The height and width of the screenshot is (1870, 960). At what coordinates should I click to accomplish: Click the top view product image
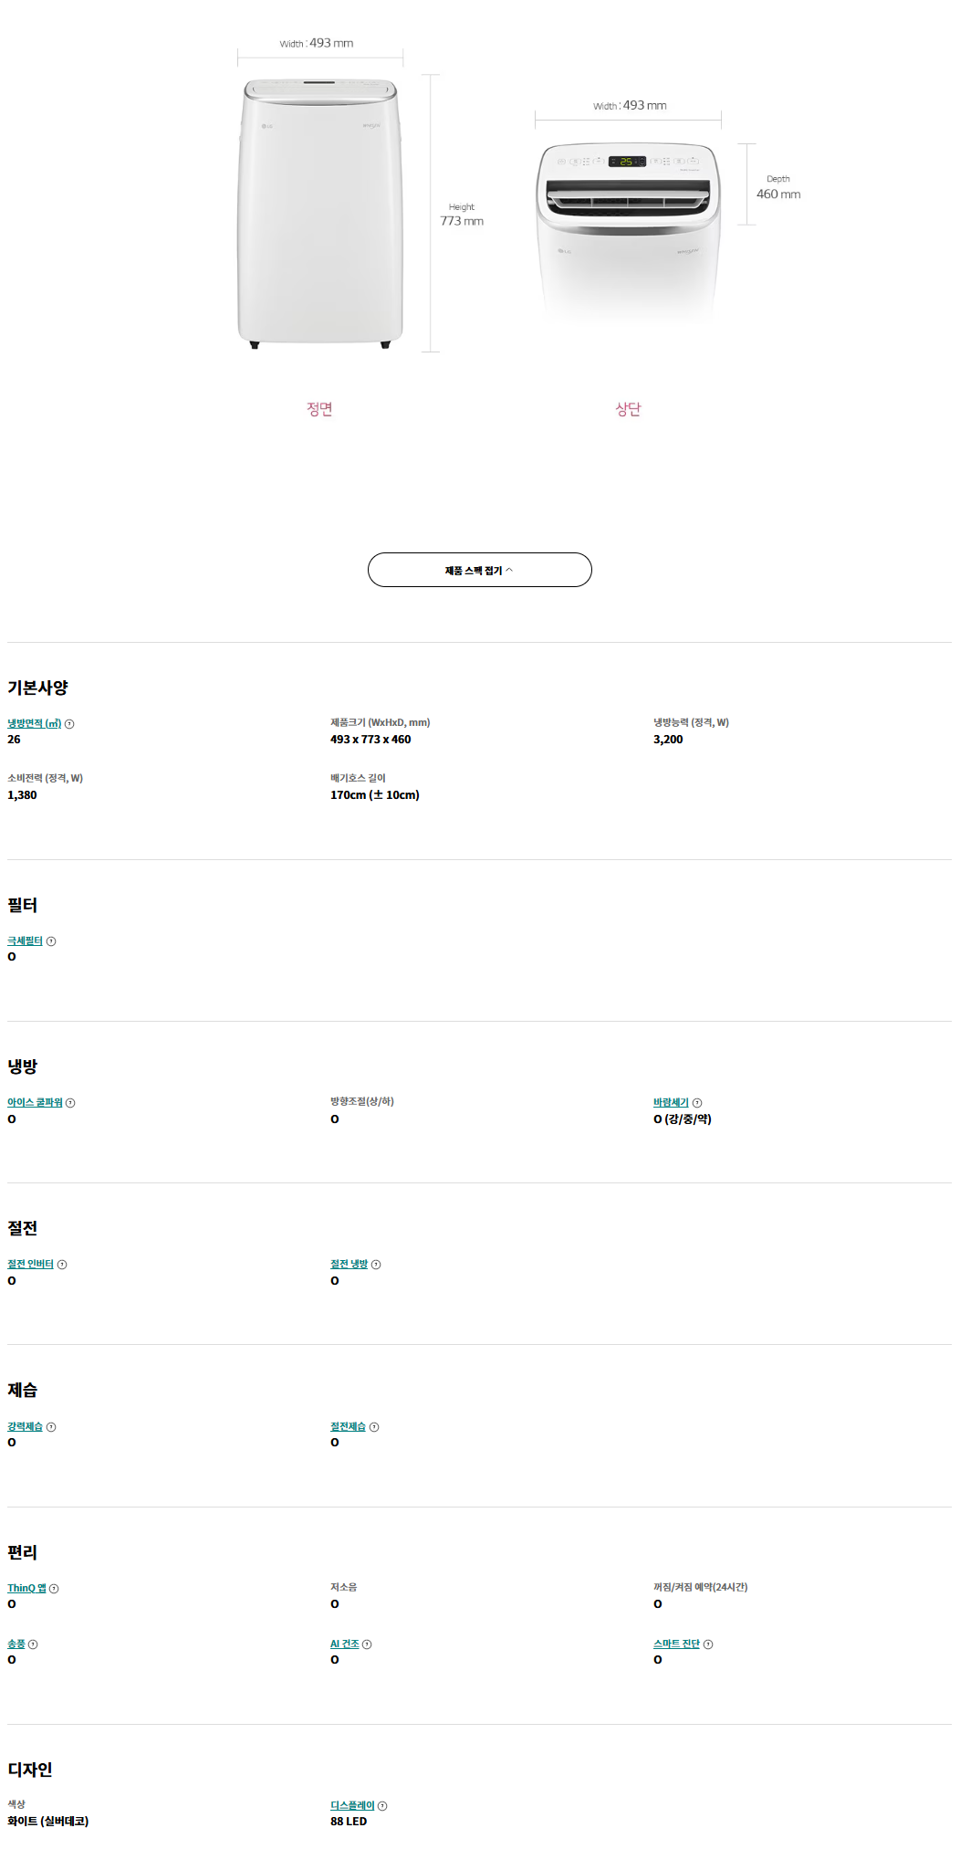(x=628, y=233)
